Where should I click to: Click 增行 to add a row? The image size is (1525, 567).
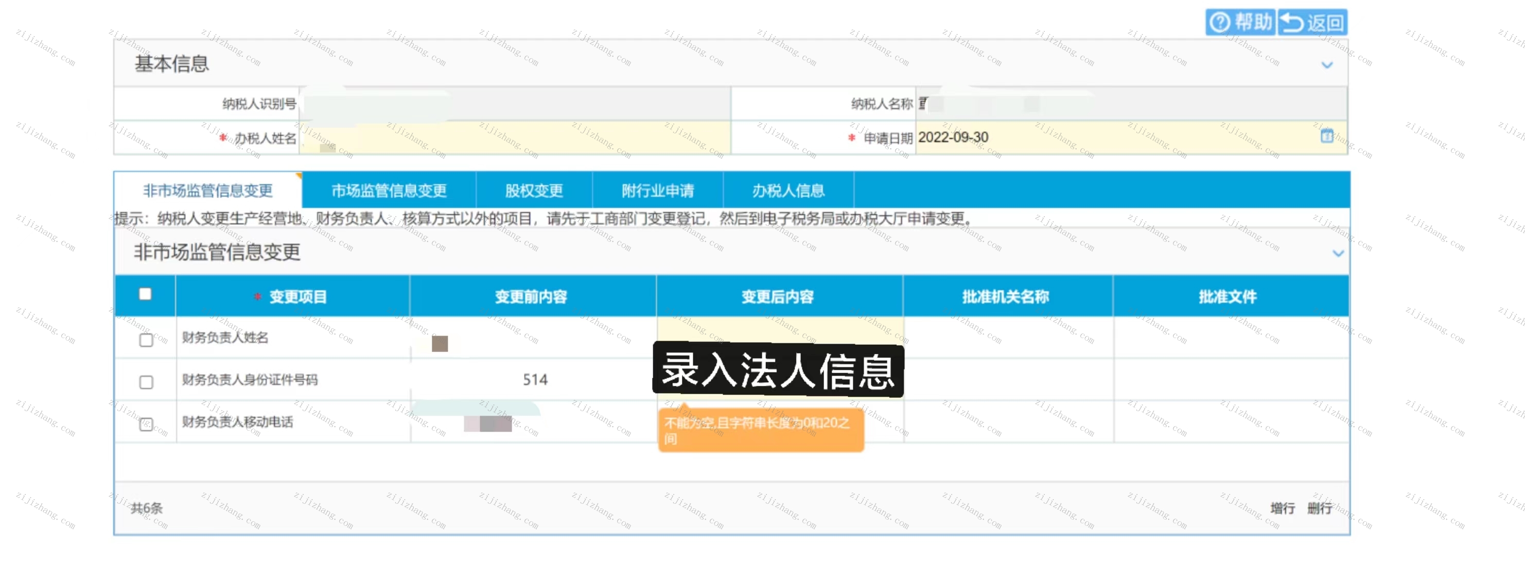[x=1282, y=508]
